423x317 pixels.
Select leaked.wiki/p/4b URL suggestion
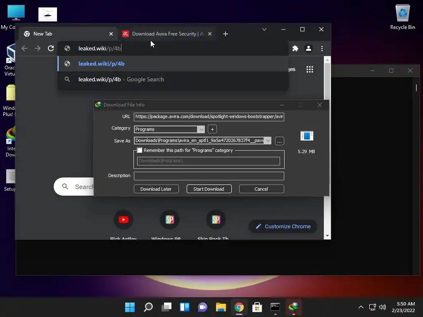click(173, 64)
